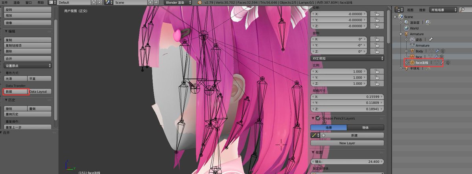472x174 pixels.
Task: Collapse the Scene tree in outliner
Action: (395, 17)
